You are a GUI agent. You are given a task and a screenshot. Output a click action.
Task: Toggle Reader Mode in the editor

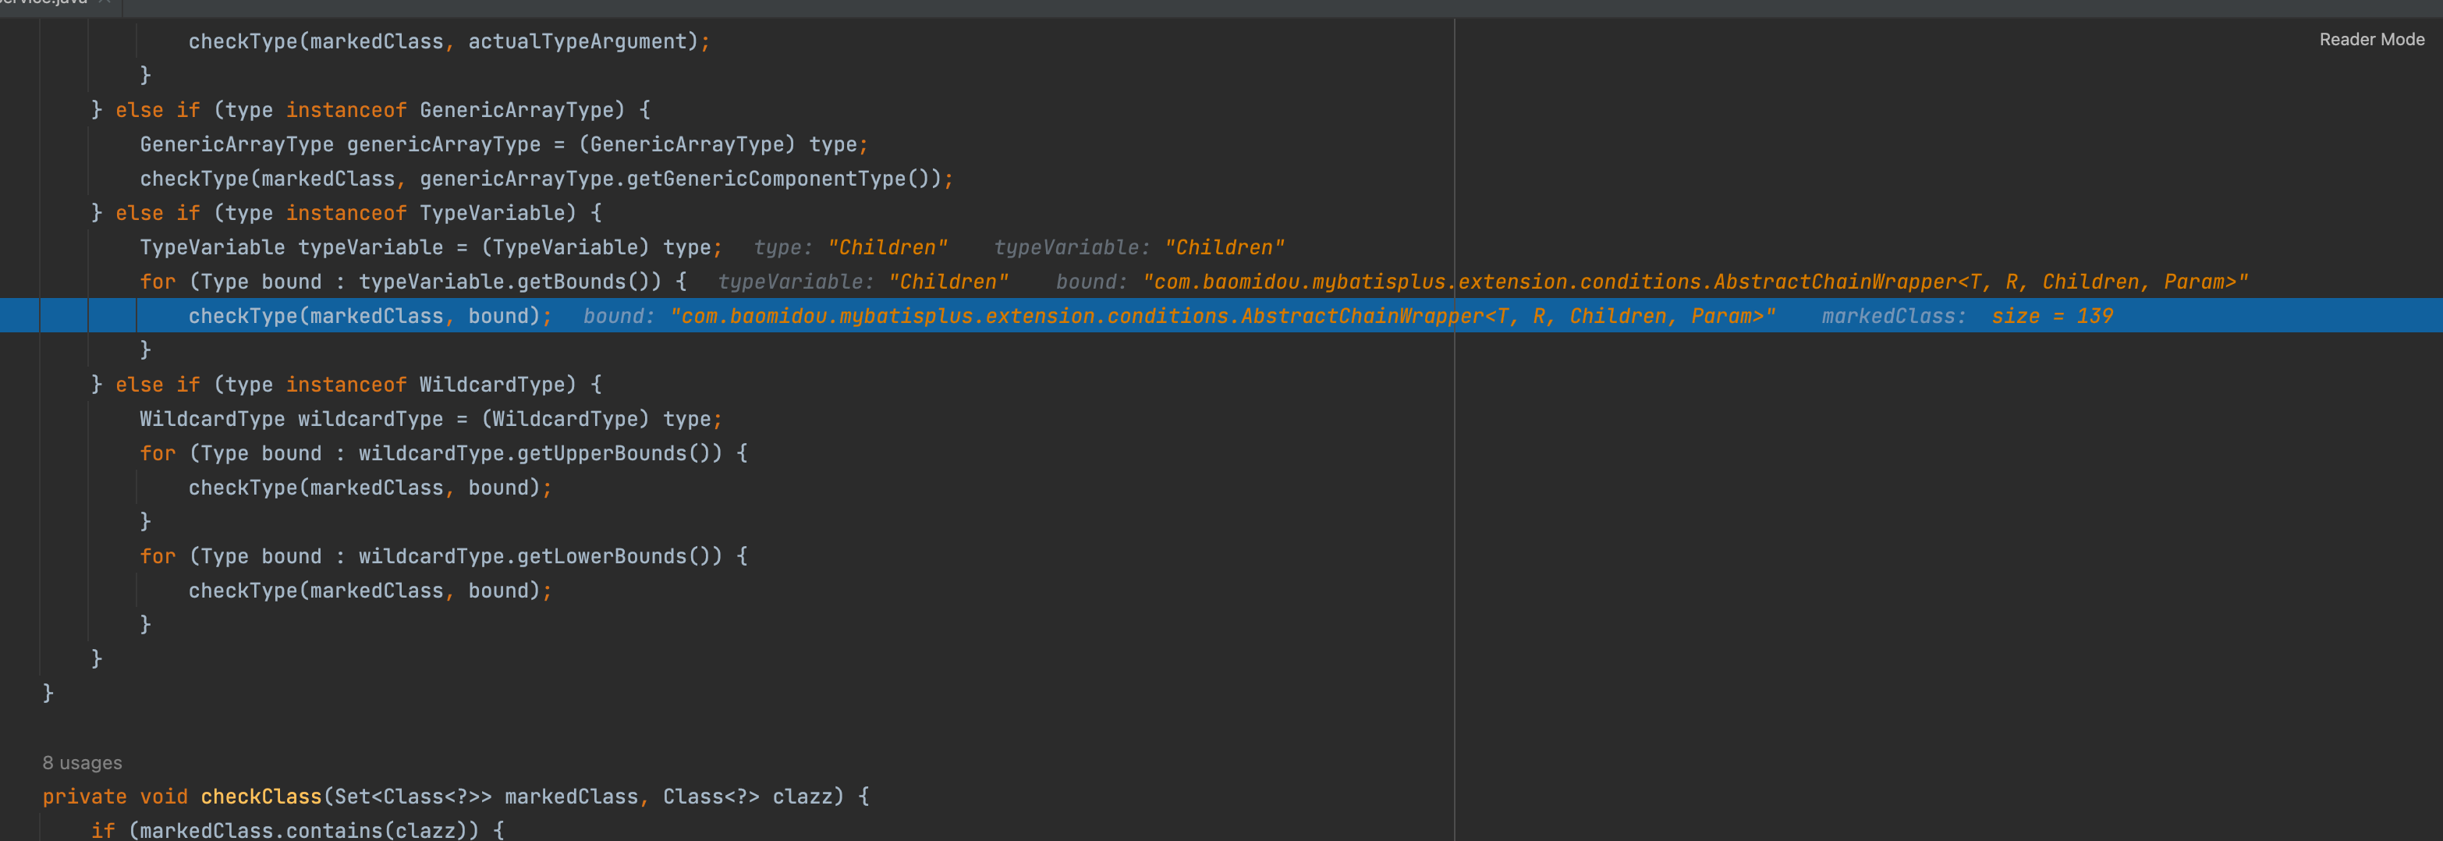coord(2370,40)
